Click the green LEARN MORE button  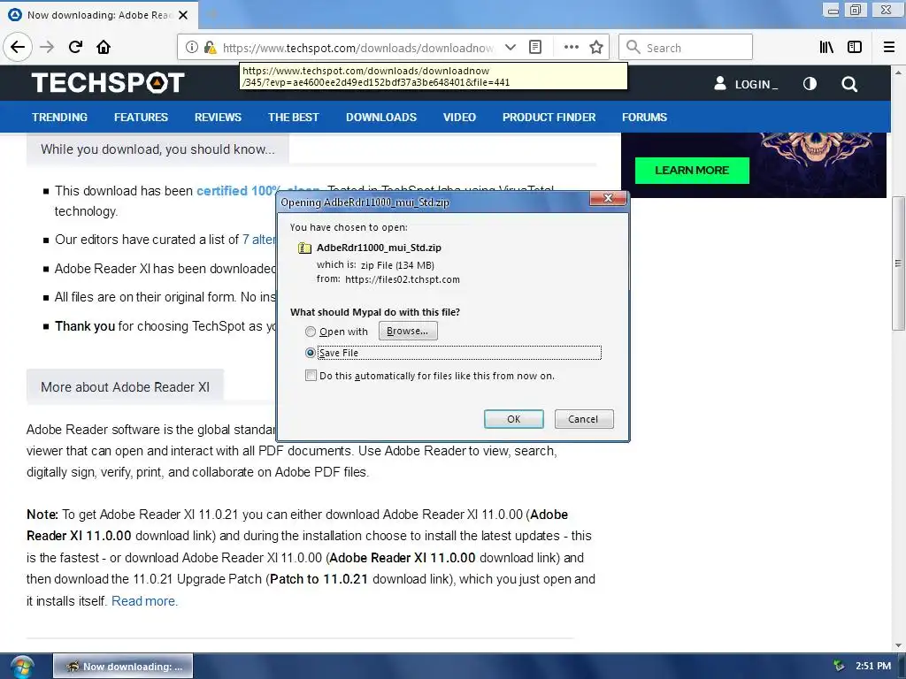tap(692, 171)
